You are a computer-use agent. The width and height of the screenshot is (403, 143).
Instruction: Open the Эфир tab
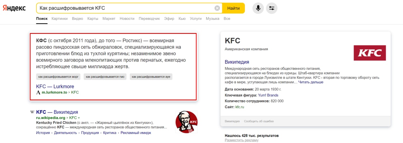169,19
